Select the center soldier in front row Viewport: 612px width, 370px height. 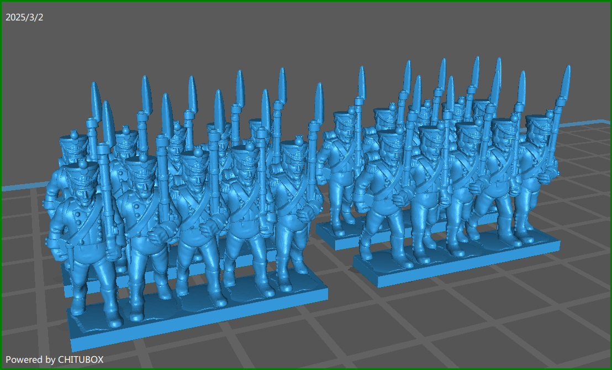coord(196,221)
